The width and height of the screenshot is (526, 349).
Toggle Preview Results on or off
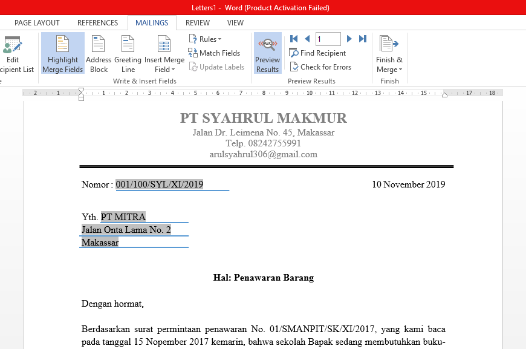tap(267, 53)
